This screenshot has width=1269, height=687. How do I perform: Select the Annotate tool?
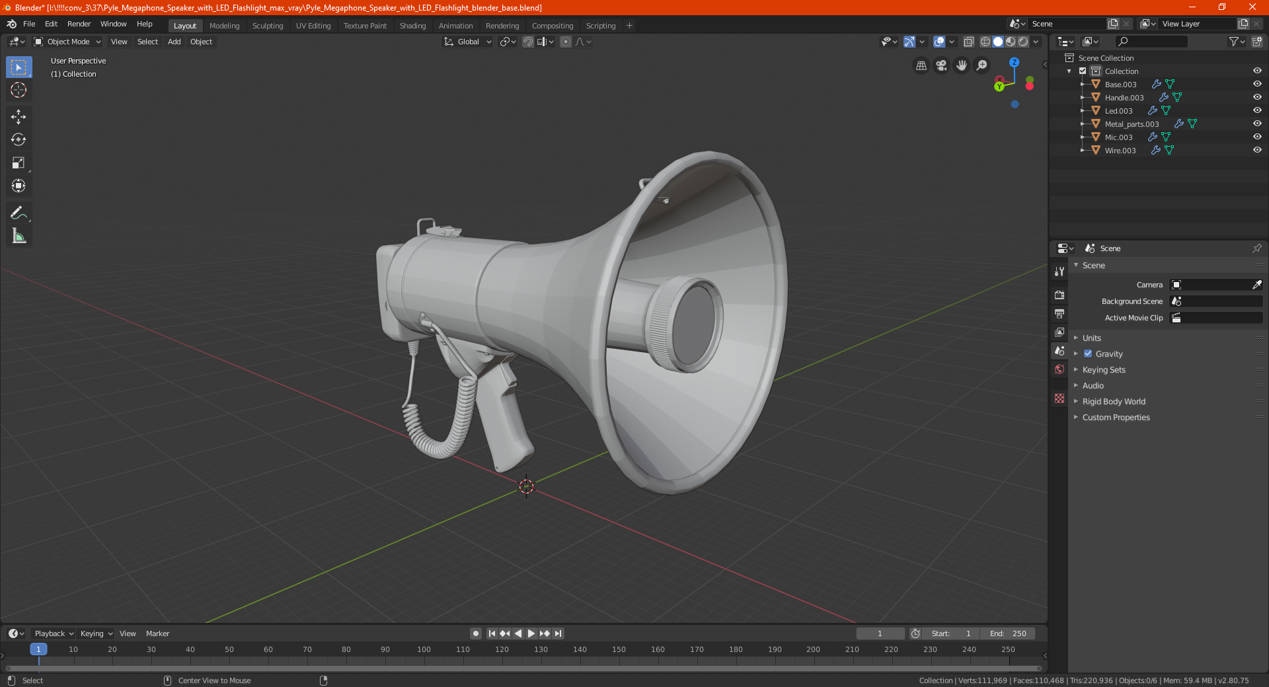point(19,213)
